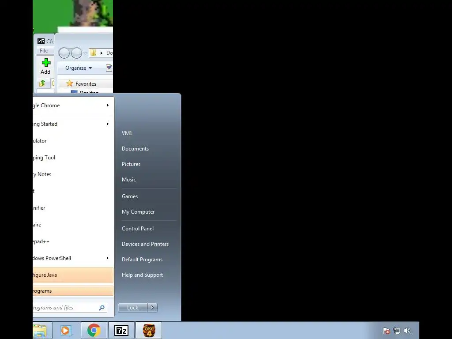Open the VM1 user folder
Screen dimensions: 452x339
pos(127,133)
